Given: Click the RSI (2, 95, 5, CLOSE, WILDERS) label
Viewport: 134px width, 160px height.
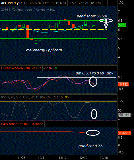Looking at the screenshot, I should click(23, 97).
